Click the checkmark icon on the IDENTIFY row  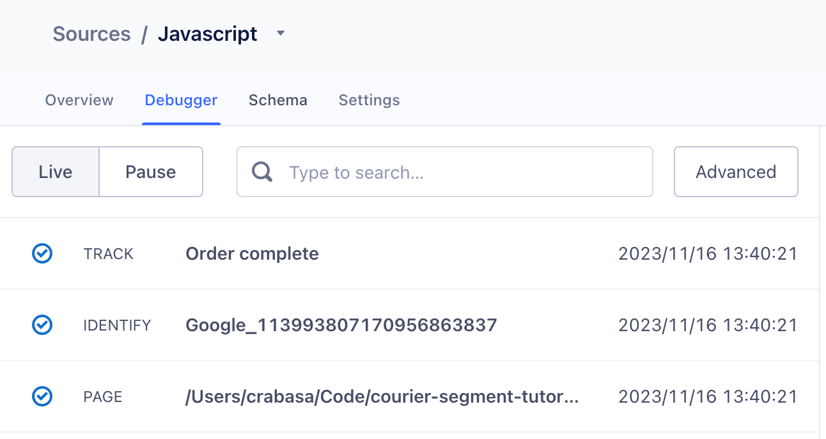[42, 325]
